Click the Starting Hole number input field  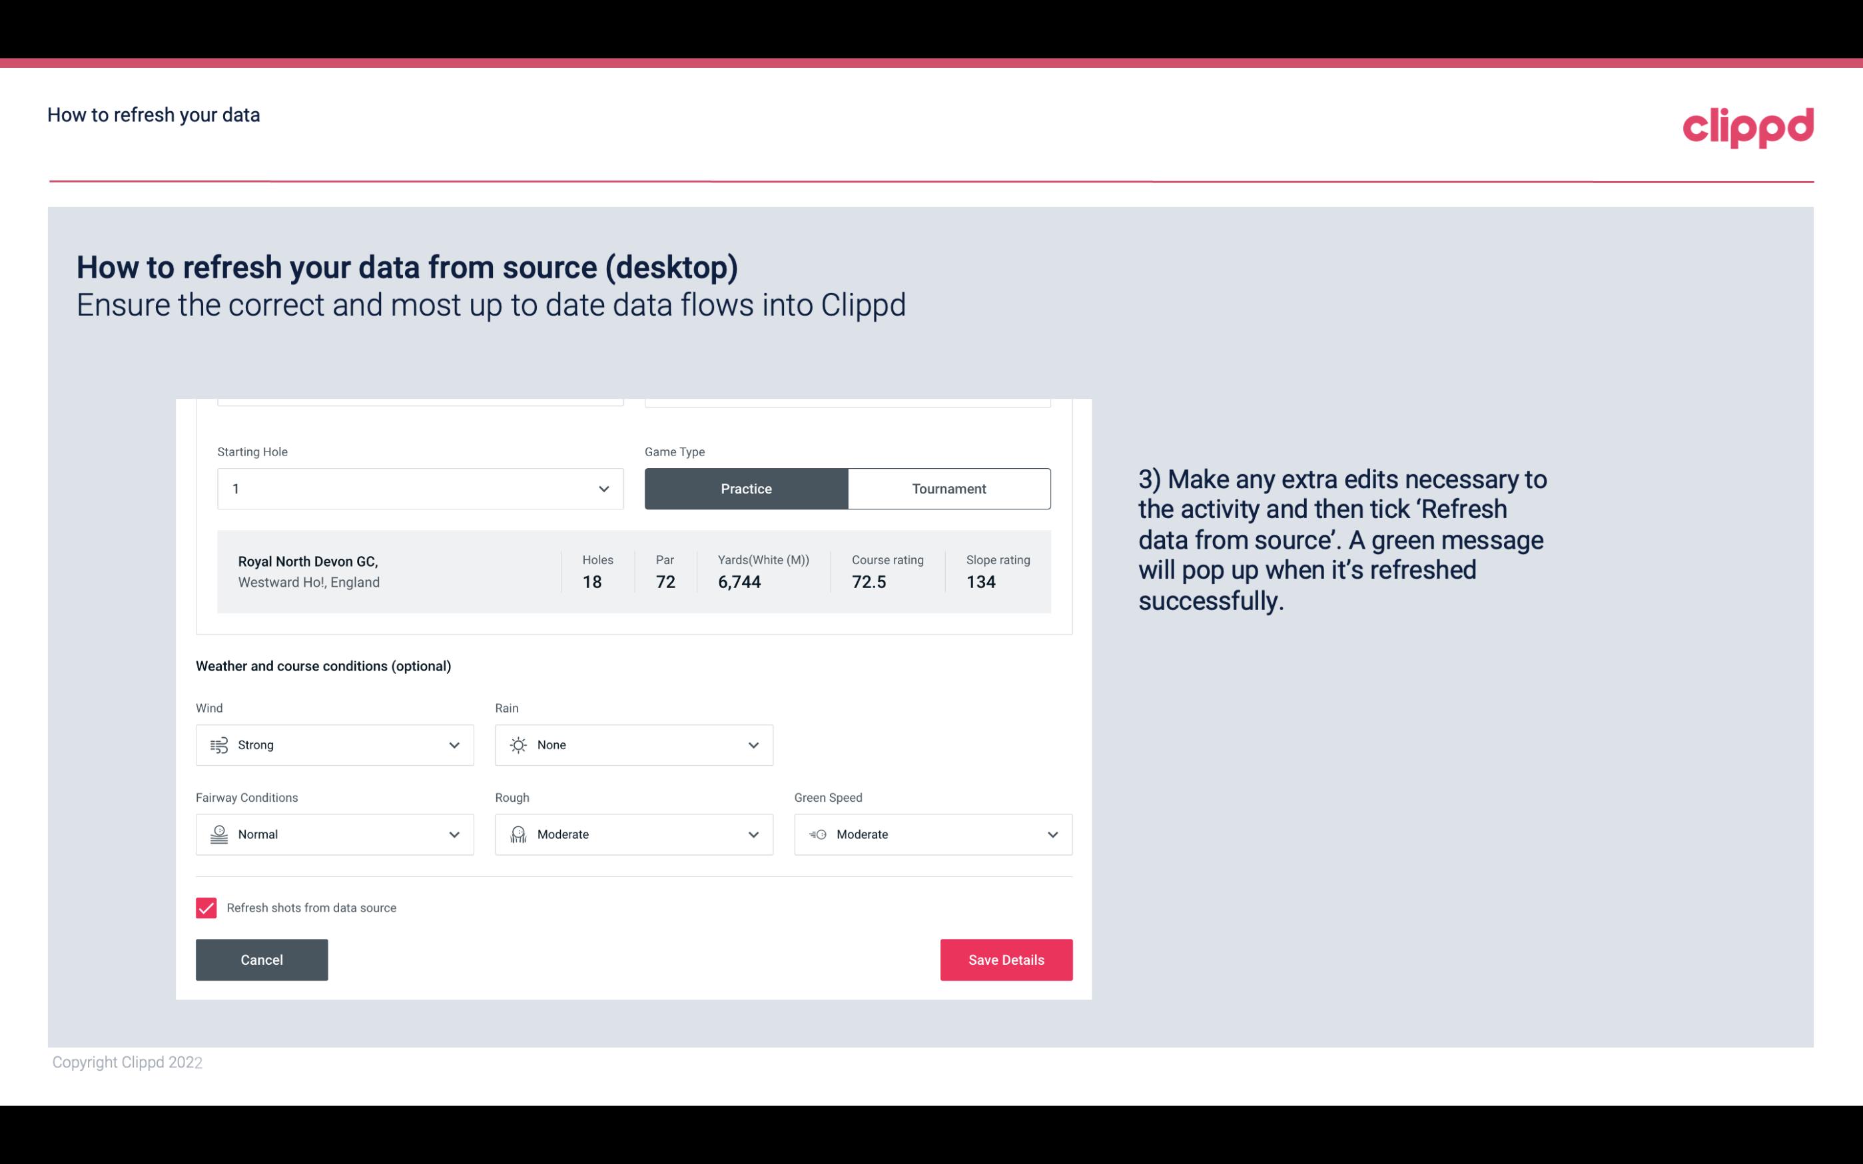pyautogui.click(x=417, y=488)
